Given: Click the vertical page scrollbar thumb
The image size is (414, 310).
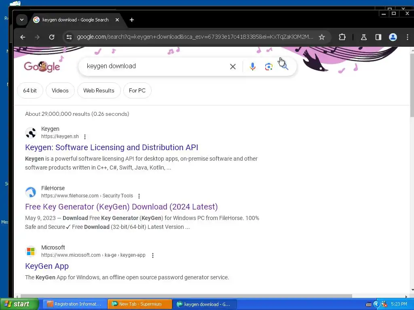Looking at the screenshot, I should [x=412, y=85].
